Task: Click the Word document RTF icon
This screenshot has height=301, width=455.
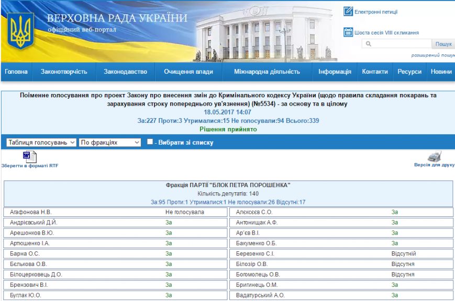Action: [x=30, y=157]
